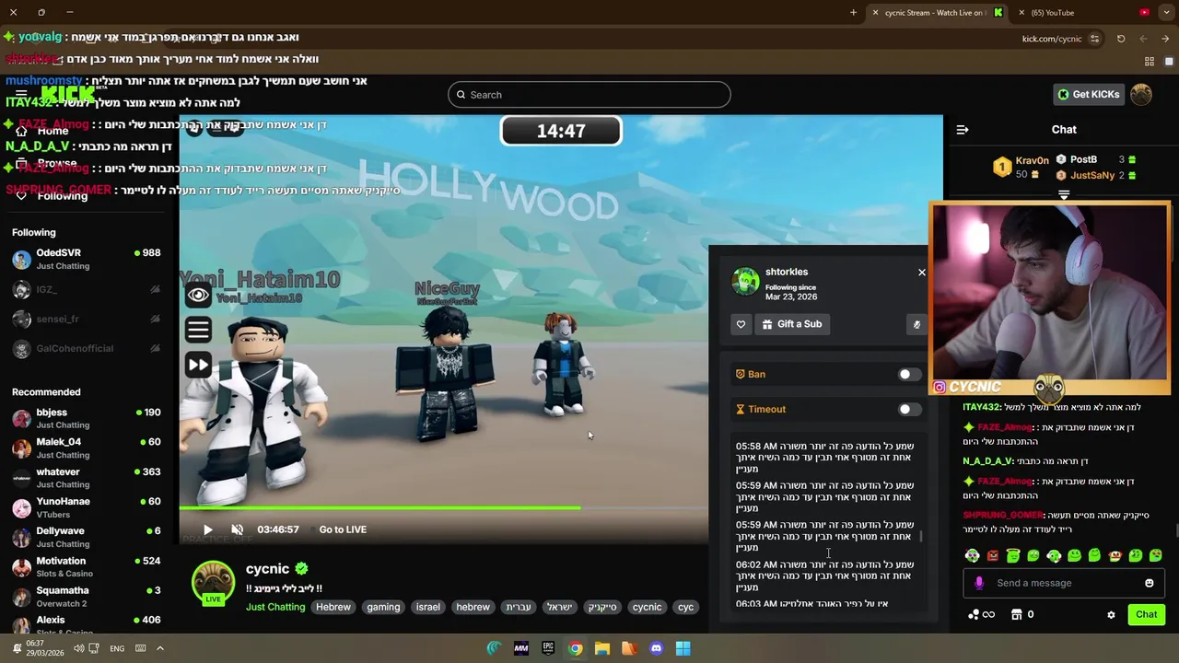Open bbjess from Recommended channels
Image resolution: width=1179 pixels, height=663 pixels.
tap(88, 419)
